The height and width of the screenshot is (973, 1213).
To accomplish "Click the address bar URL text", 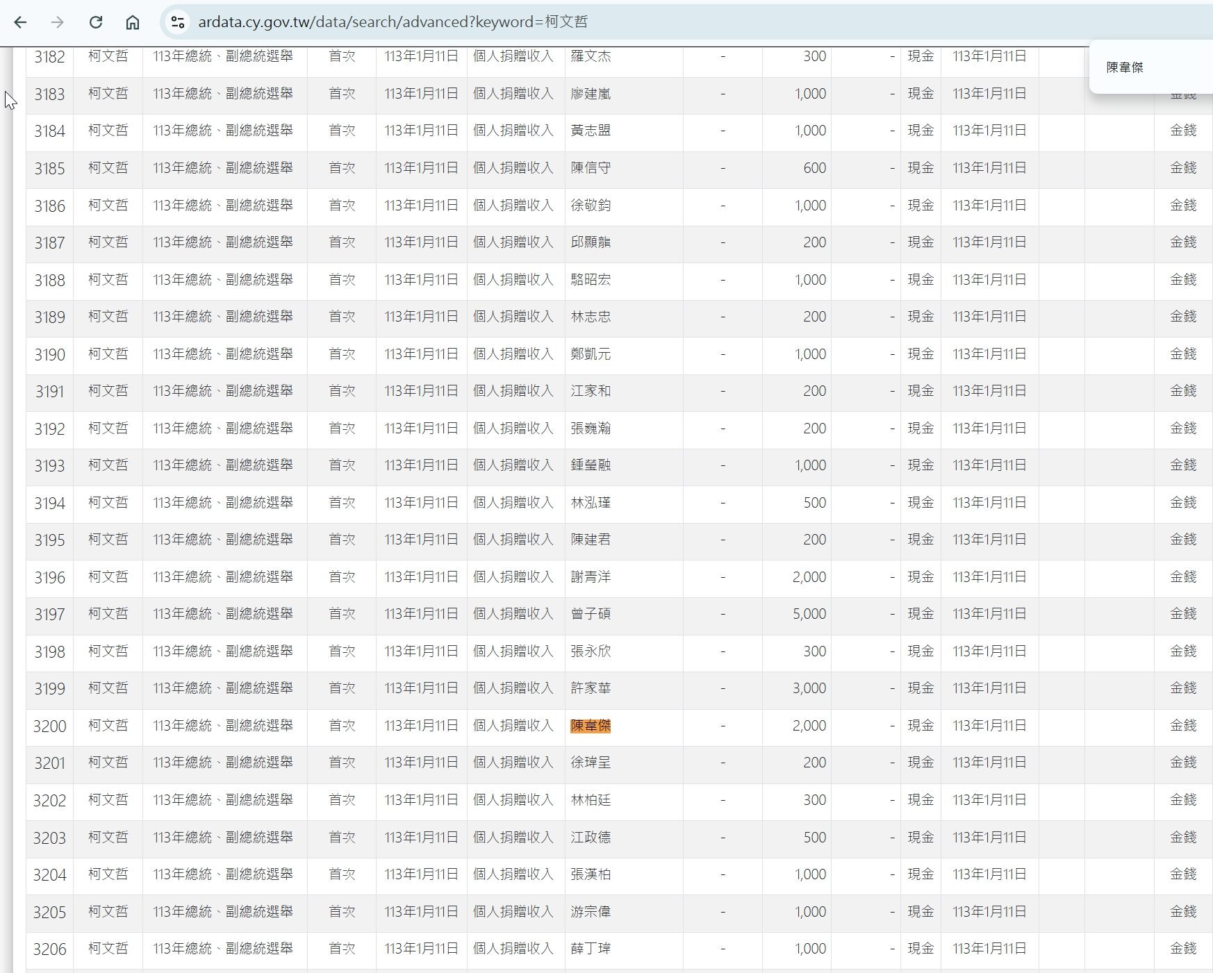I will [x=393, y=22].
